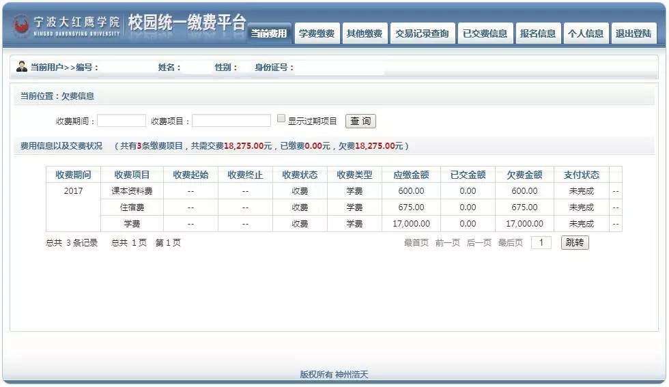Click the 600.00 应缴金额 cell
The image size is (669, 387).
tap(411, 191)
